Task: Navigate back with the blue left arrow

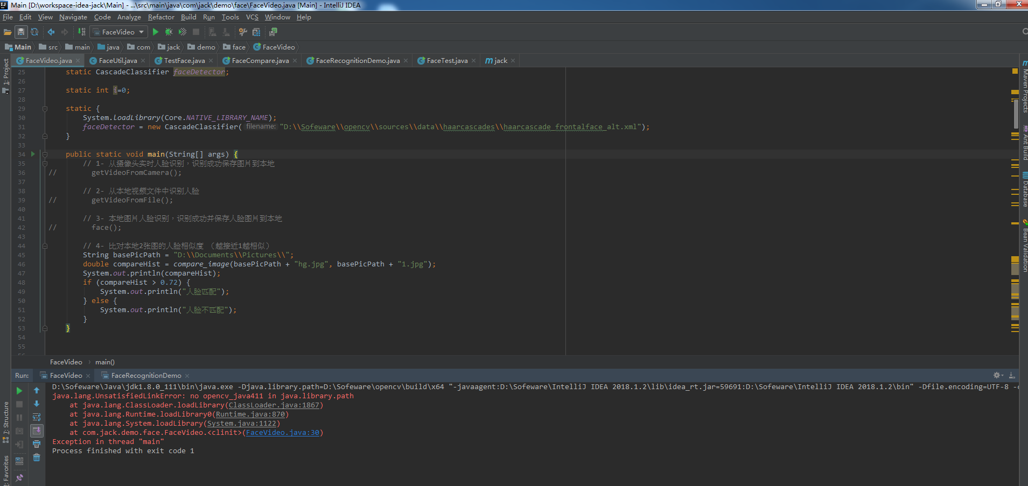Action: [51, 32]
